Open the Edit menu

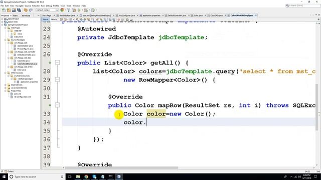(7, 5)
